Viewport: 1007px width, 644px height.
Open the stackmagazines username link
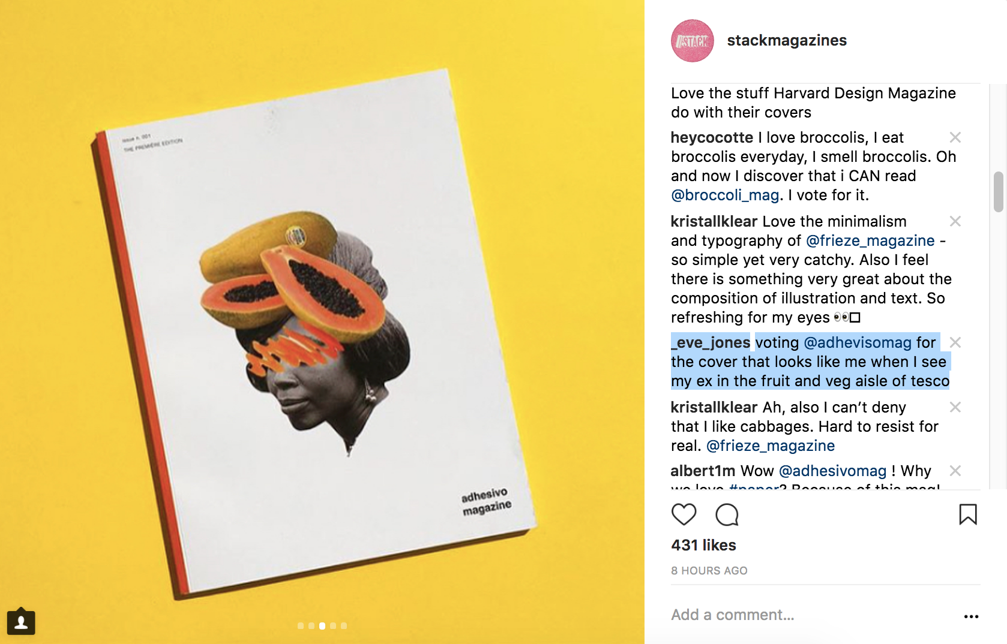tap(787, 40)
